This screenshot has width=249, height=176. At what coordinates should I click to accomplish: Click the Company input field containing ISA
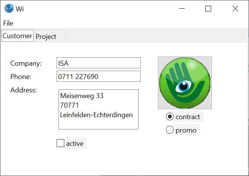pos(99,63)
